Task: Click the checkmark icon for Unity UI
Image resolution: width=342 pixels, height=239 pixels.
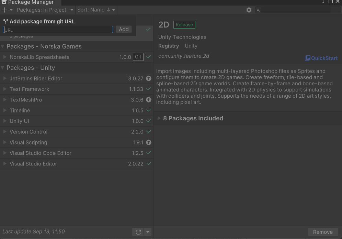Action: coord(149,121)
